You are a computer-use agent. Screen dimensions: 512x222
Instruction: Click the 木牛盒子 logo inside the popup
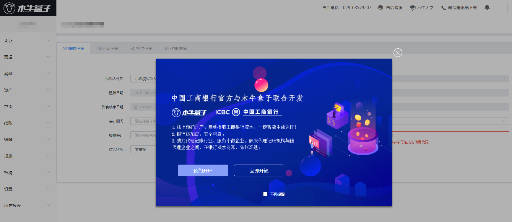click(189, 112)
